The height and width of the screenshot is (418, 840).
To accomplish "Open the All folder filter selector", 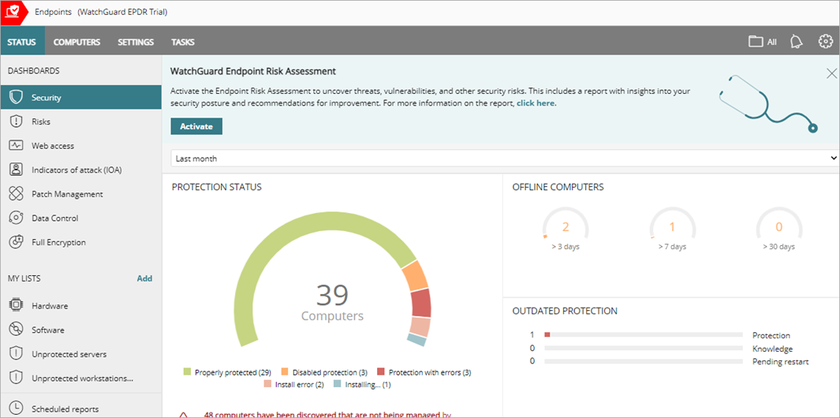I will click(763, 42).
